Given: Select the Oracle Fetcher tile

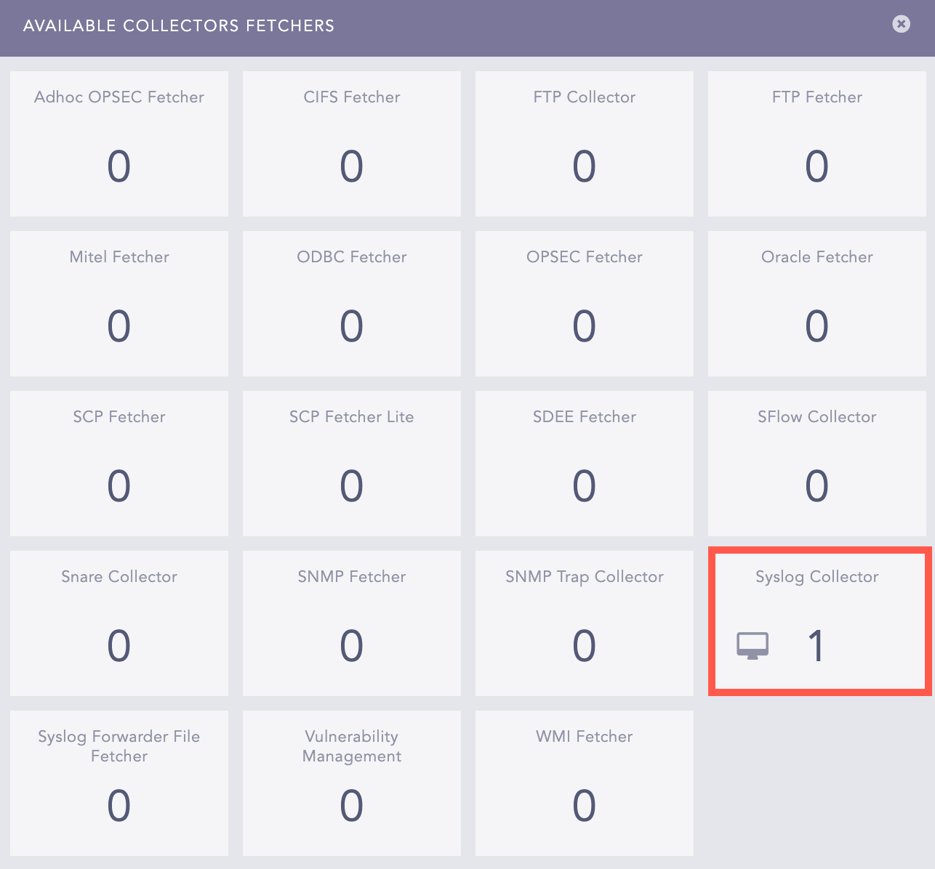Looking at the screenshot, I should (x=816, y=304).
